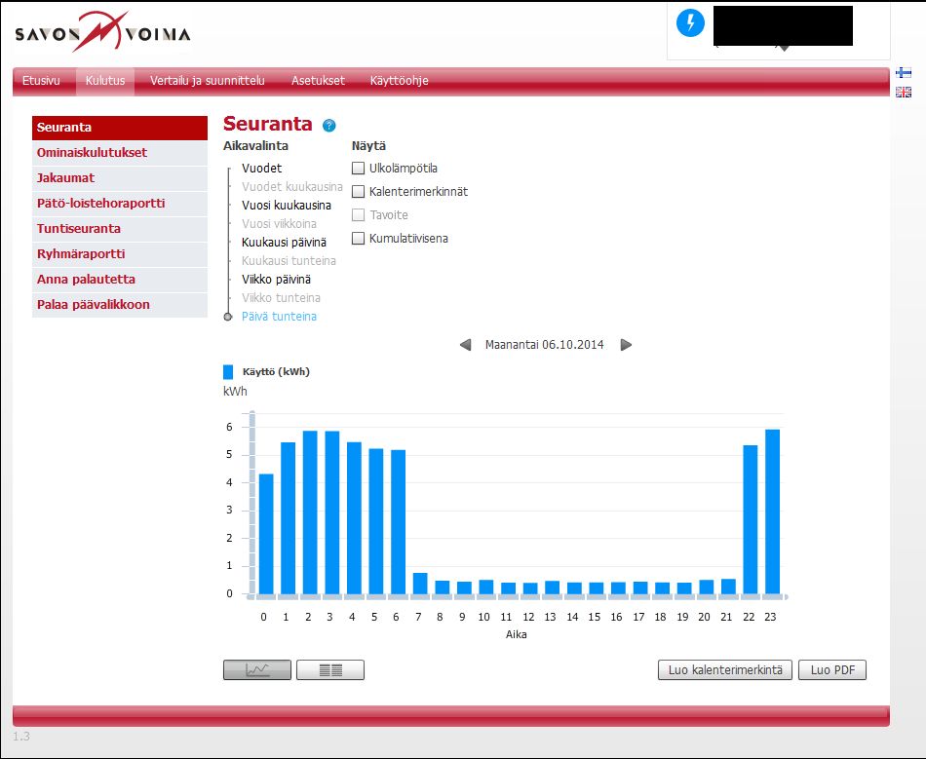Go to next day with right arrow
926x759 pixels.
[x=626, y=345]
